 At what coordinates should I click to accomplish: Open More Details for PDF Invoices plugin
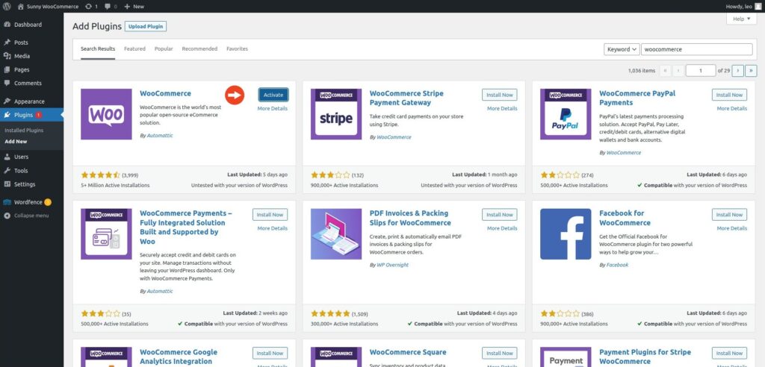502,228
